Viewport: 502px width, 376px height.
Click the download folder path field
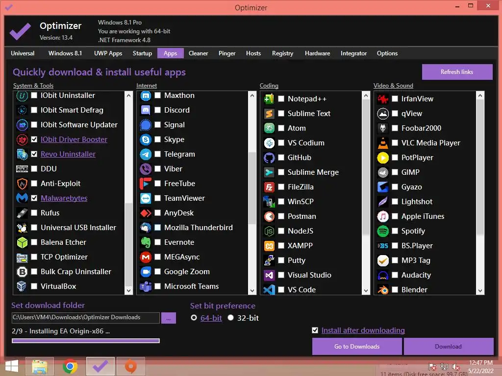(x=85, y=318)
